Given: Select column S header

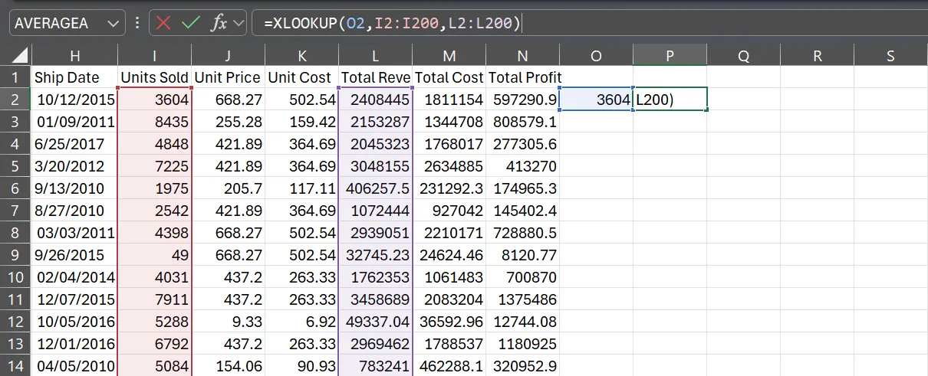Looking at the screenshot, I should point(890,55).
